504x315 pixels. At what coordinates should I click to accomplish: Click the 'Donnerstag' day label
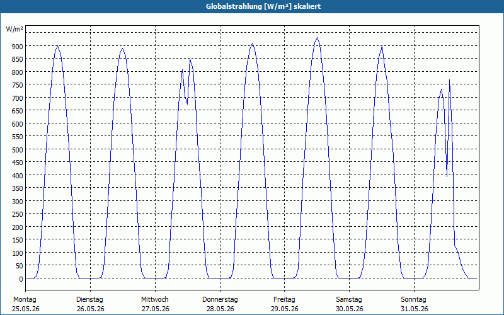[x=220, y=299]
